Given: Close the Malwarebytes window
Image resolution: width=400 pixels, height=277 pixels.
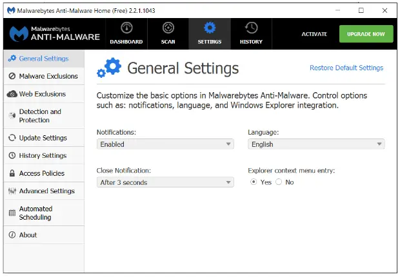Looking at the screenshot, I should coord(385,10).
